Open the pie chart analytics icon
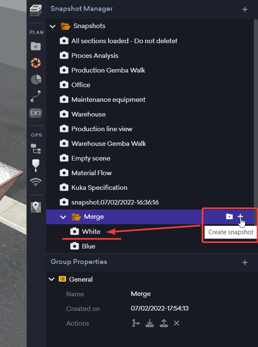 point(36,80)
